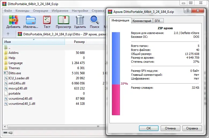The height and width of the screenshot is (138, 209).
Task: Select the Themes folder icon
Action: [x=6, y=68]
